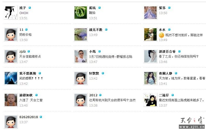Open the username link 夜阑人静
The height and width of the screenshot is (130, 206).
click(x=165, y=73)
